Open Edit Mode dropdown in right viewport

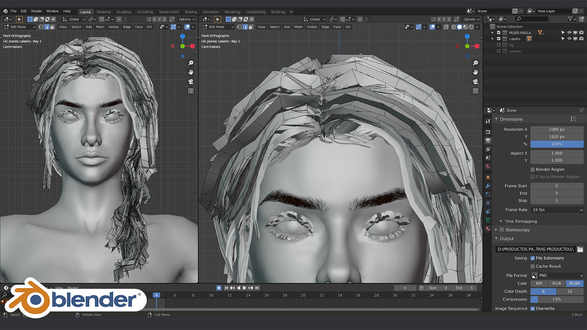click(218, 27)
